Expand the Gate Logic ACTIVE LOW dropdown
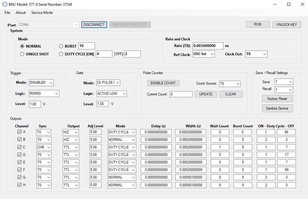 click(112, 94)
